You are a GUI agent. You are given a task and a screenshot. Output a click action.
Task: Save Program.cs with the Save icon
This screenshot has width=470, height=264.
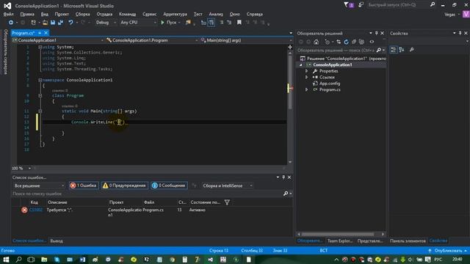click(53, 23)
